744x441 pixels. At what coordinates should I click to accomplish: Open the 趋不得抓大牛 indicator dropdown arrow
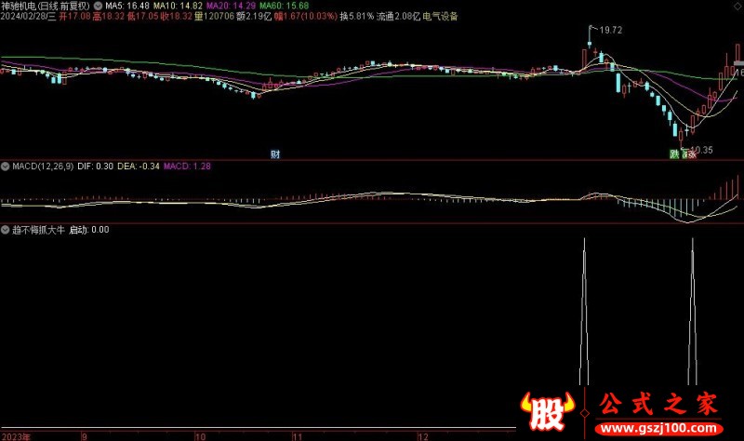click(x=6, y=229)
